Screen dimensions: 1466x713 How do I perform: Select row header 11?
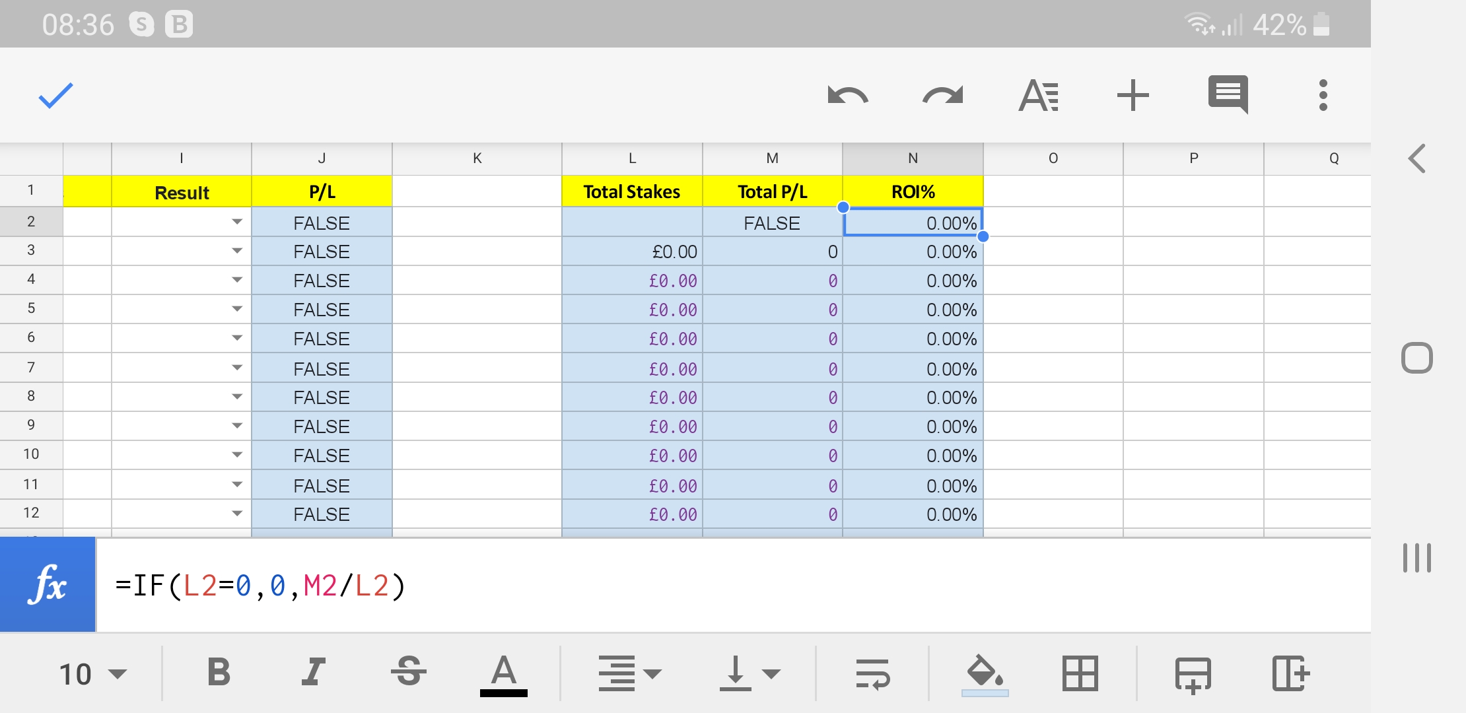[x=31, y=485]
